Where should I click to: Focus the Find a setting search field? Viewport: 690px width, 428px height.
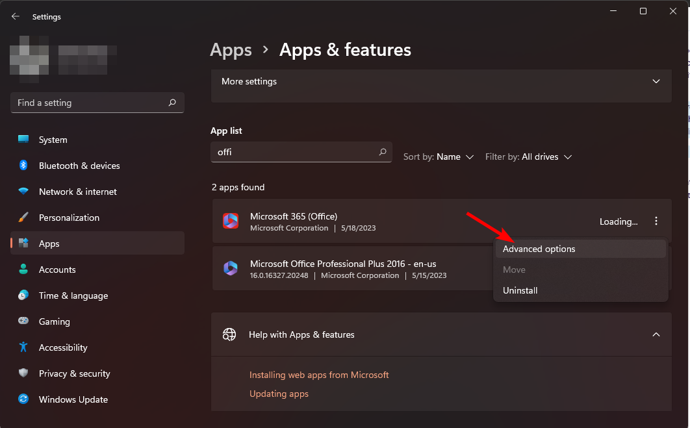click(97, 103)
